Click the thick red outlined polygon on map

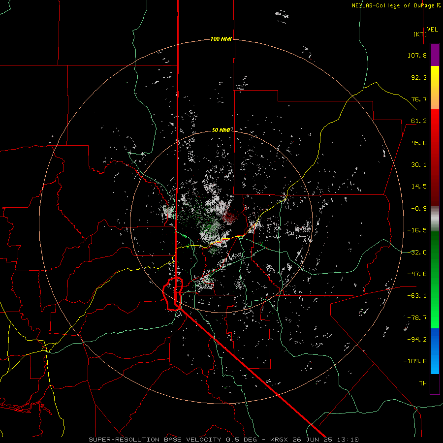coord(173,294)
